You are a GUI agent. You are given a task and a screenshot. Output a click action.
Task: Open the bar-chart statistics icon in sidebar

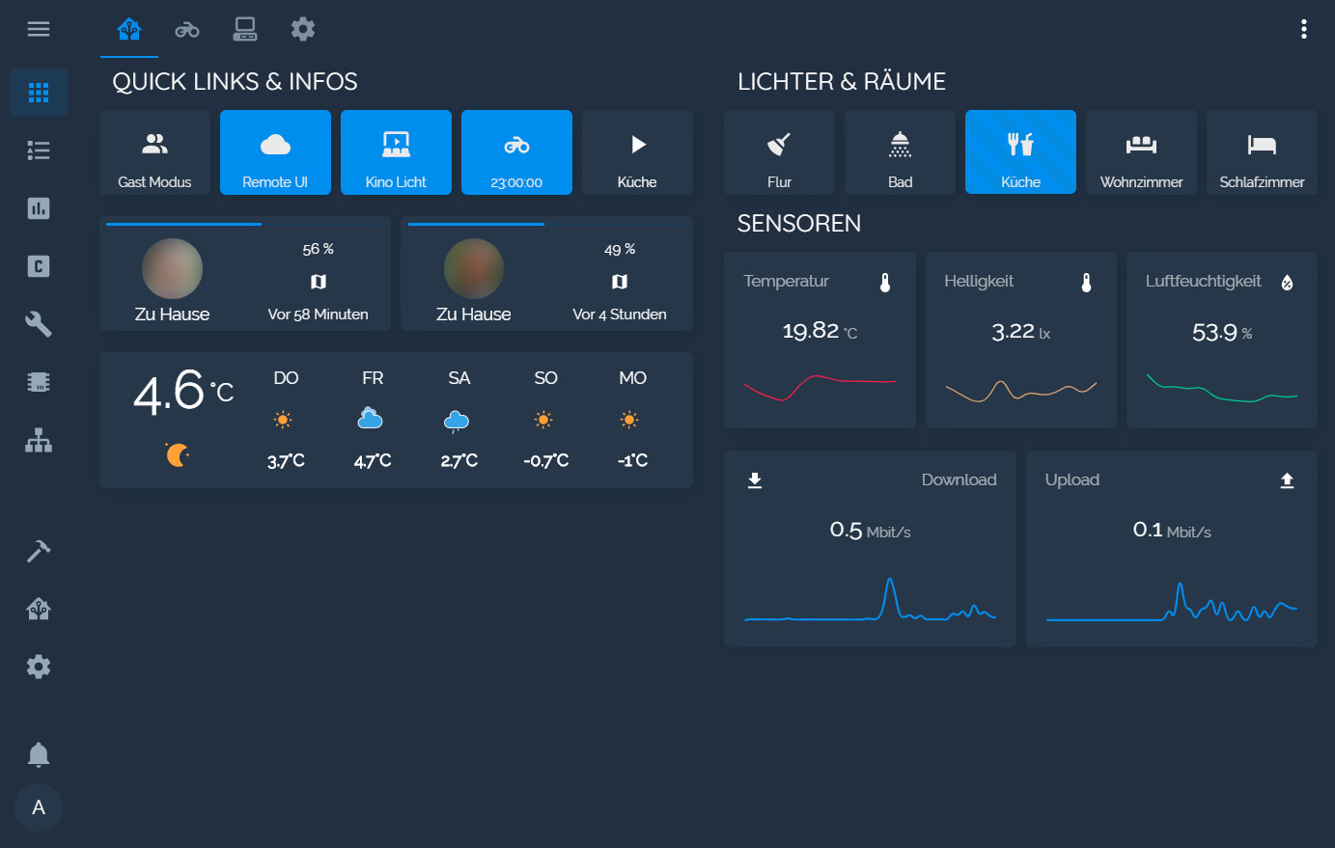[39, 208]
